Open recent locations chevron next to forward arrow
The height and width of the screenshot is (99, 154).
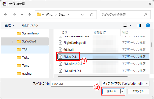[x=22, y=15]
